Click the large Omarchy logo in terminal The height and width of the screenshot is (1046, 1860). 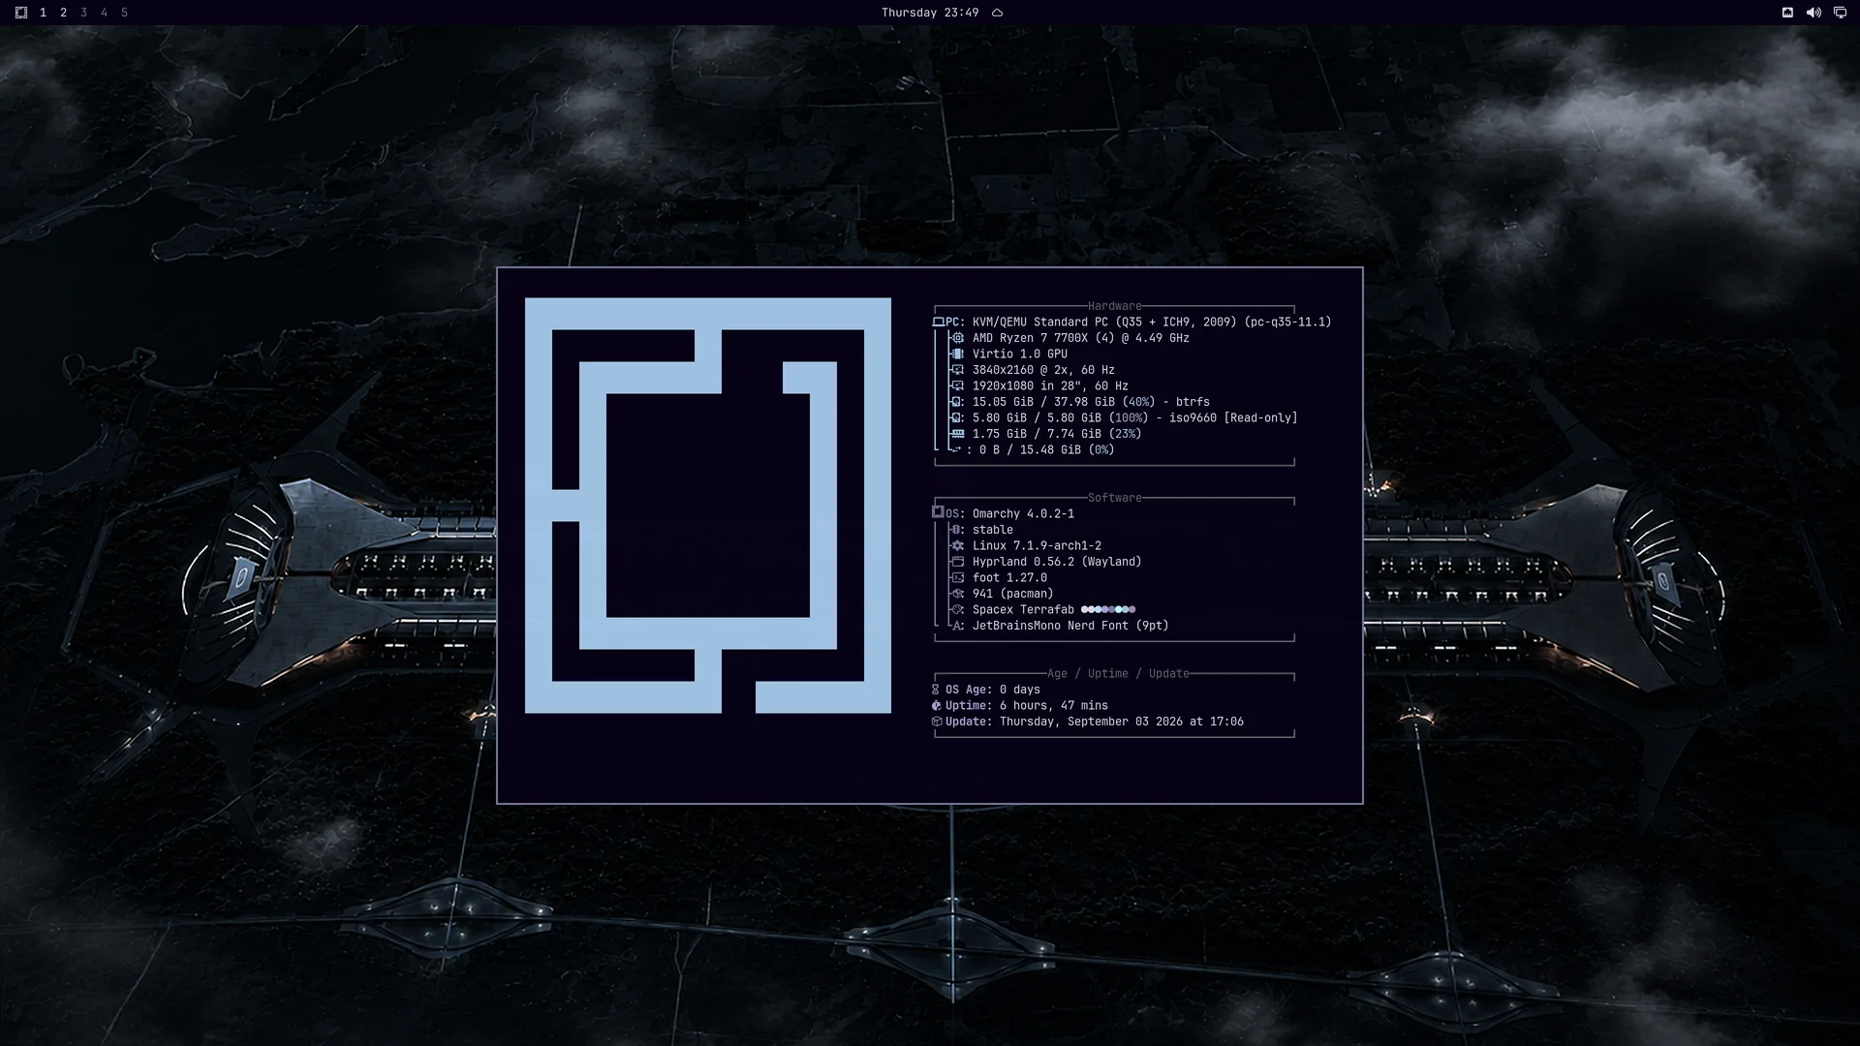pos(708,506)
